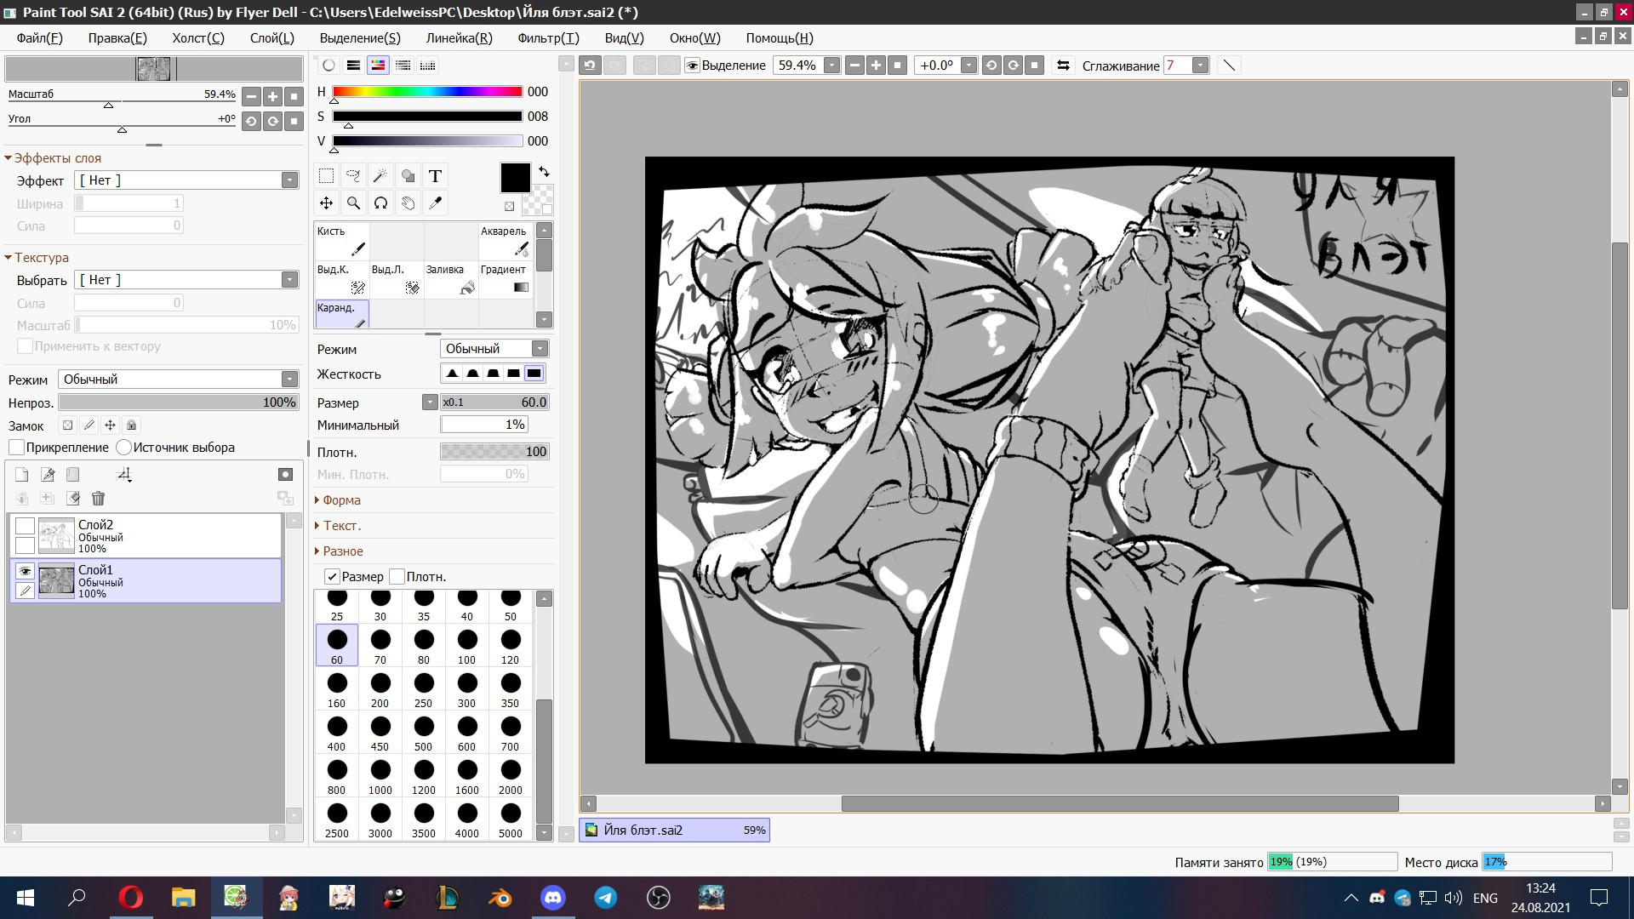This screenshot has height=919, width=1634.
Task: Enable the Прикрепление checkbox
Action: pyautogui.click(x=17, y=448)
